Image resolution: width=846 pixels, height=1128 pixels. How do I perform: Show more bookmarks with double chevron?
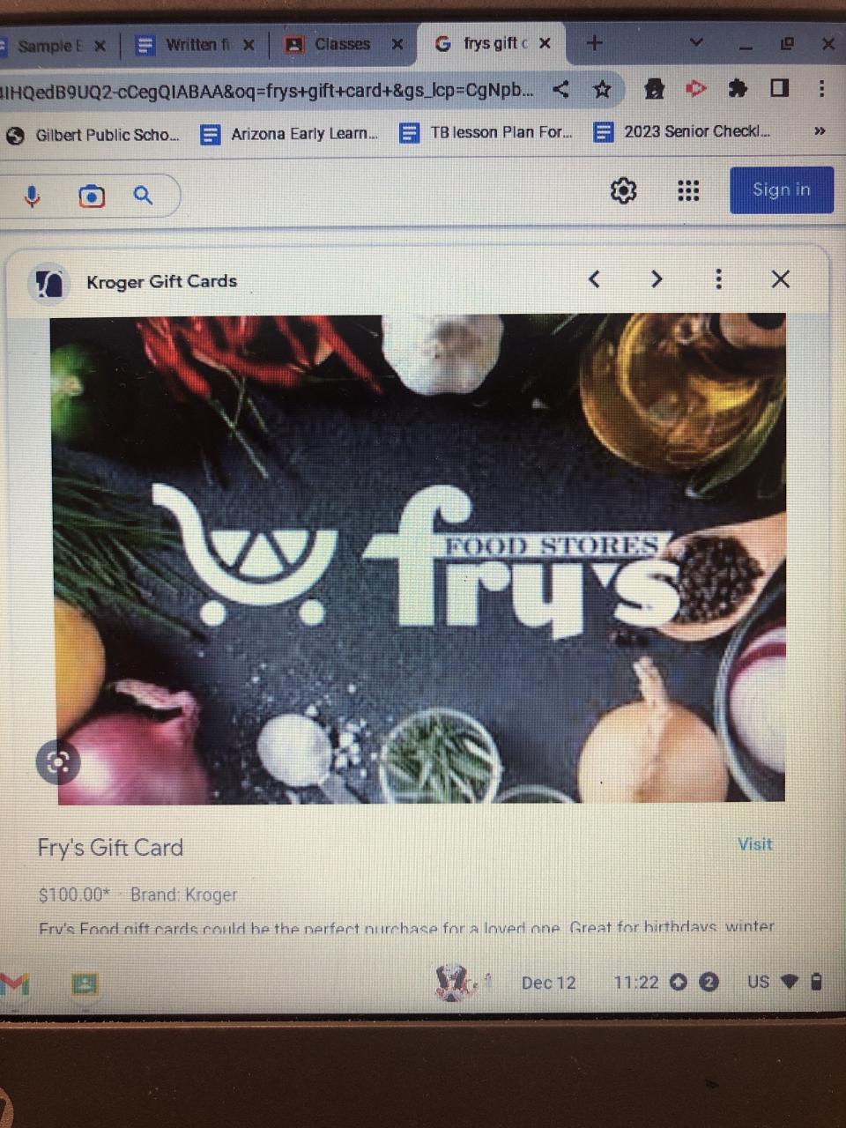coord(820,131)
